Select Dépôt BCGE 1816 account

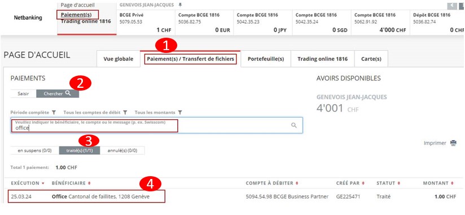click(438, 23)
